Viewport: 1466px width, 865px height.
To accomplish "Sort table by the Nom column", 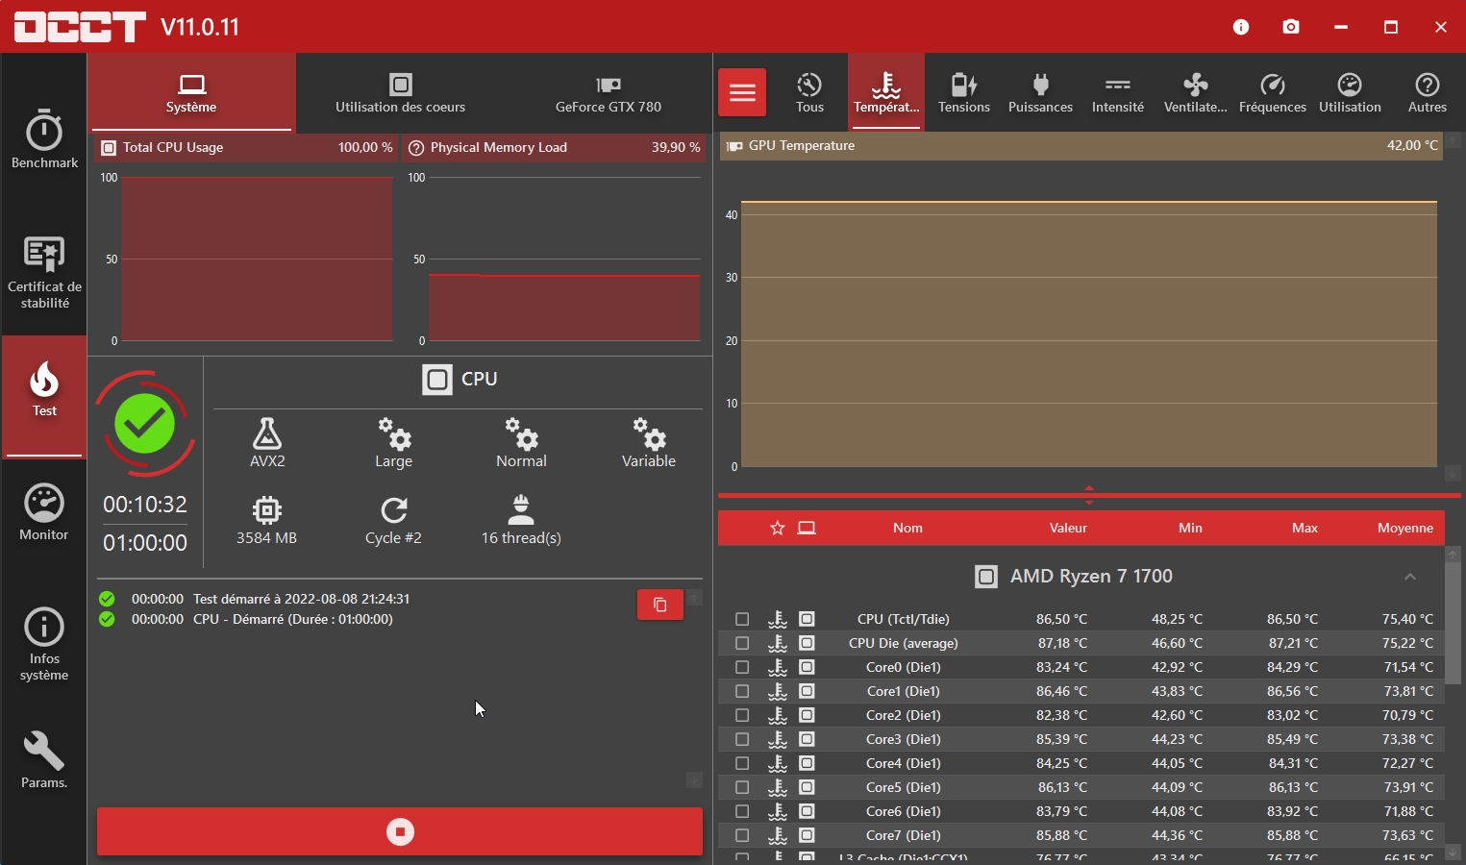I will click(x=907, y=528).
